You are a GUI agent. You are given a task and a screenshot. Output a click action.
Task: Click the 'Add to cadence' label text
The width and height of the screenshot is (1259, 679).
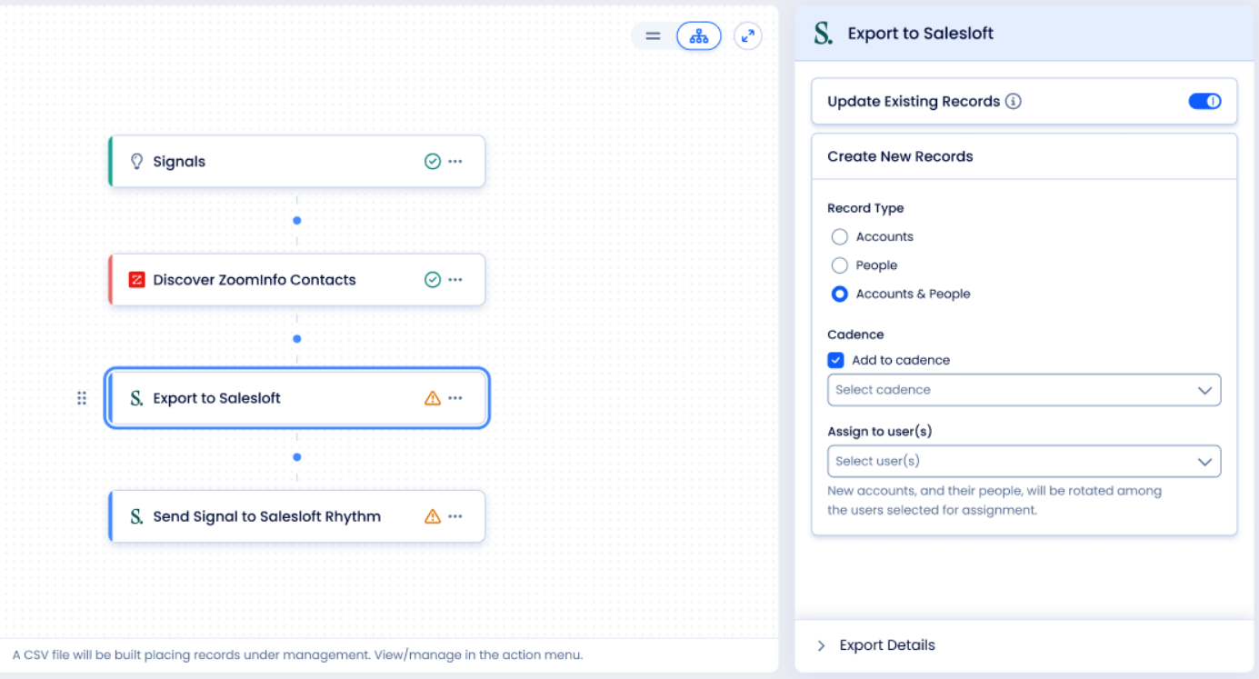point(901,360)
